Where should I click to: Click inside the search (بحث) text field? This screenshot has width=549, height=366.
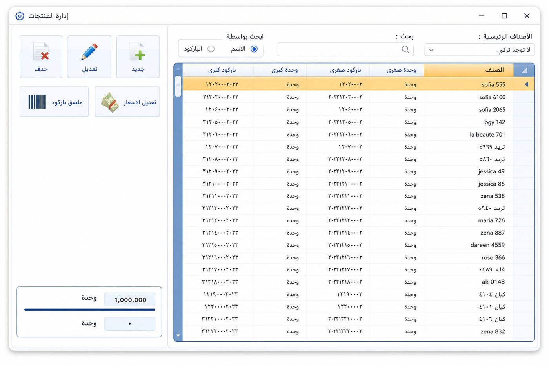(346, 49)
